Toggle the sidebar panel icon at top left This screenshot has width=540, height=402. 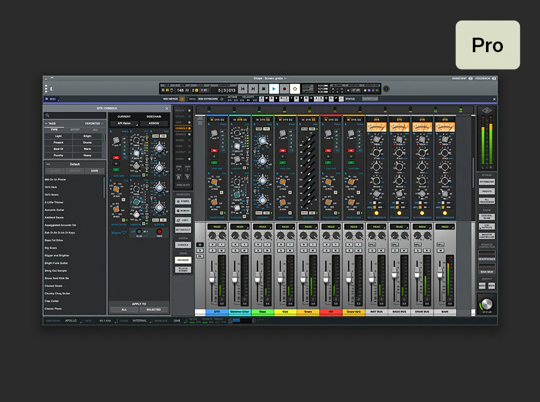tap(52, 89)
